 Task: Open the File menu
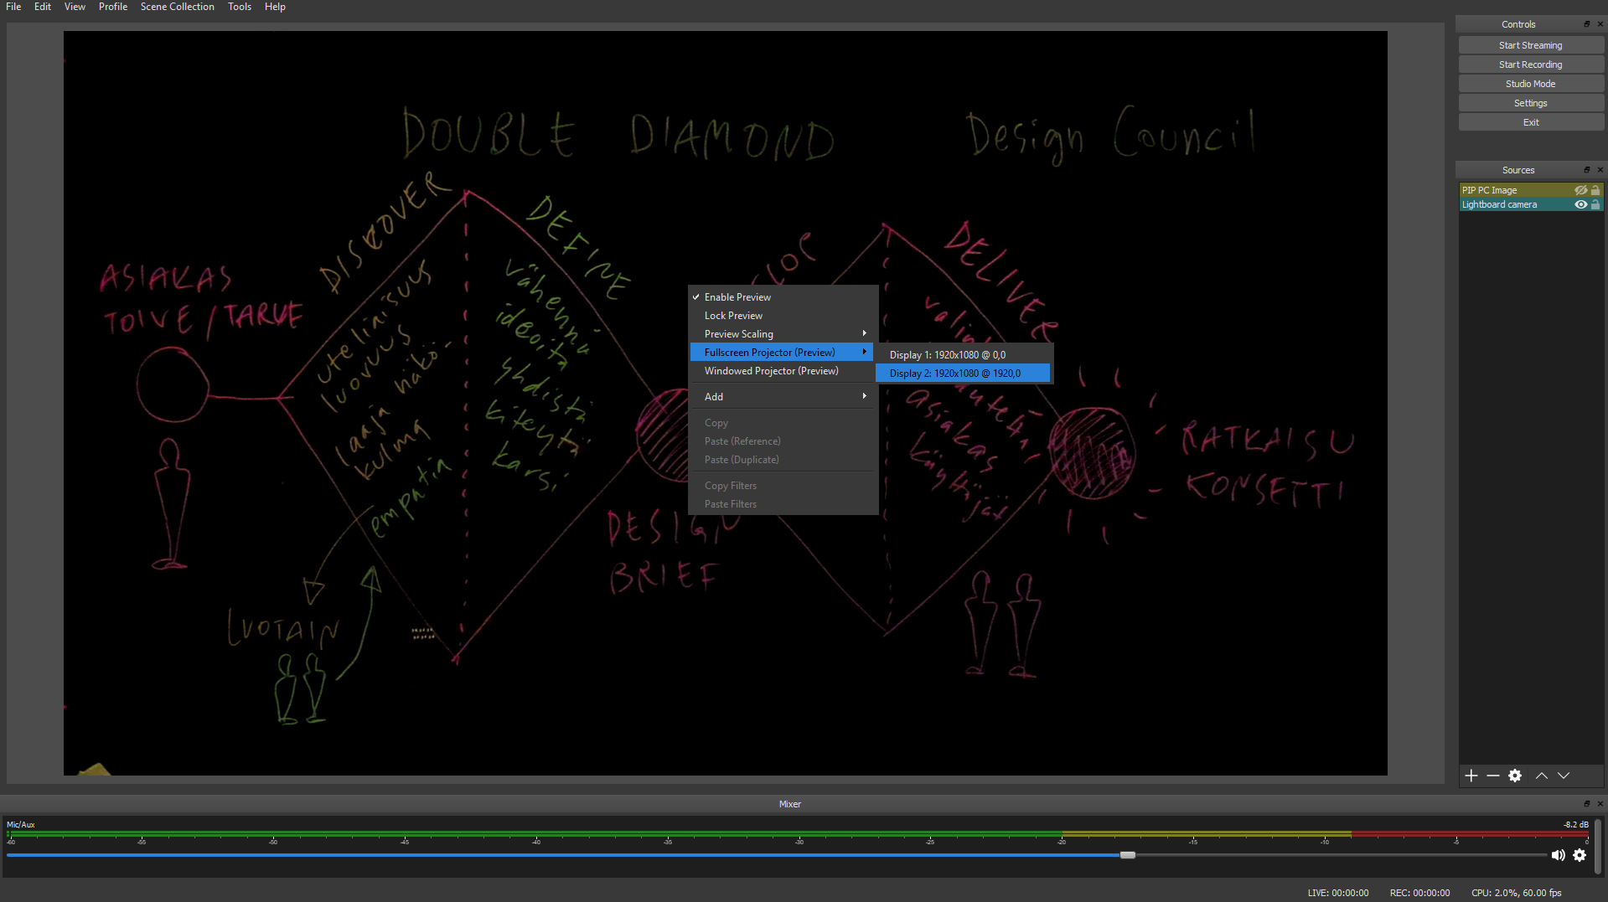pyautogui.click(x=13, y=7)
